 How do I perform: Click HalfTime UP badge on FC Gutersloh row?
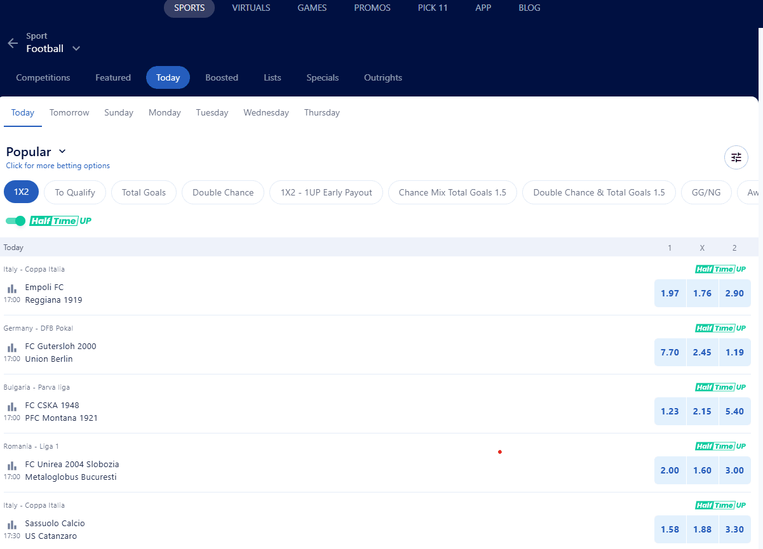pos(720,328)
